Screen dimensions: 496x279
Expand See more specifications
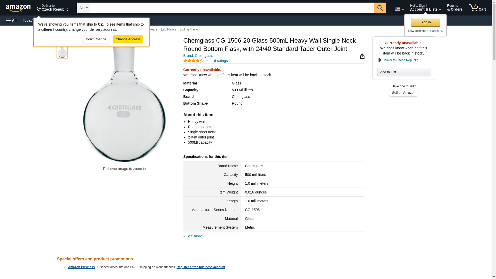[x=194, y=236]
